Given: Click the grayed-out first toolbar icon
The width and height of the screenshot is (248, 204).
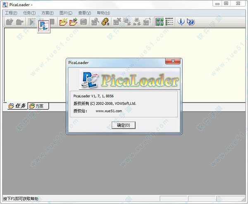Looking at the screenshot, I should click(10, 22).
